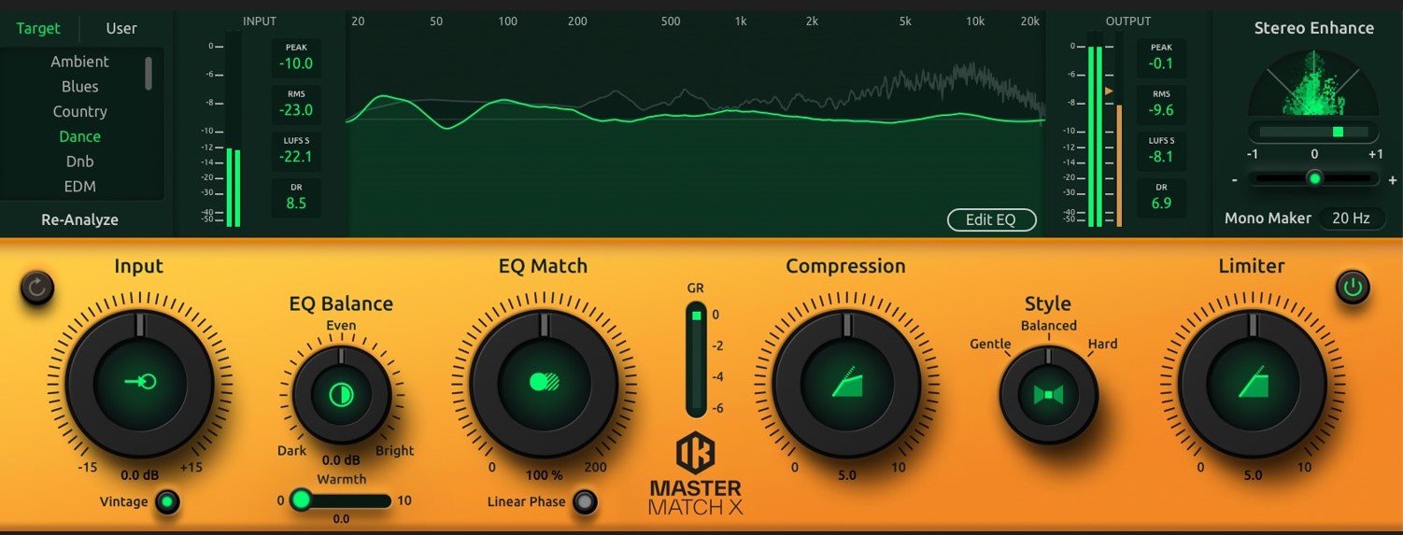This screenshot has width=1403, height=535.
Task: Click the EQ Match overlapping circles icon
Action: point(544,382)
